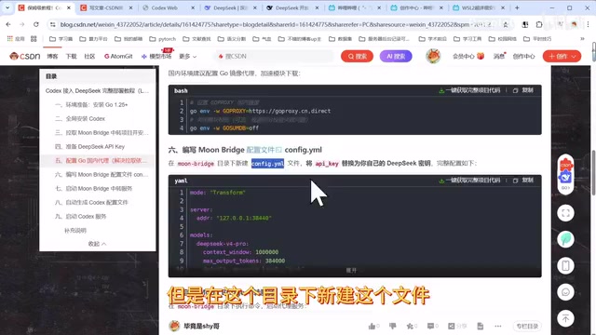596x335 pixels.
Task: Open the 下载 nav item
Action: point(71,56)
